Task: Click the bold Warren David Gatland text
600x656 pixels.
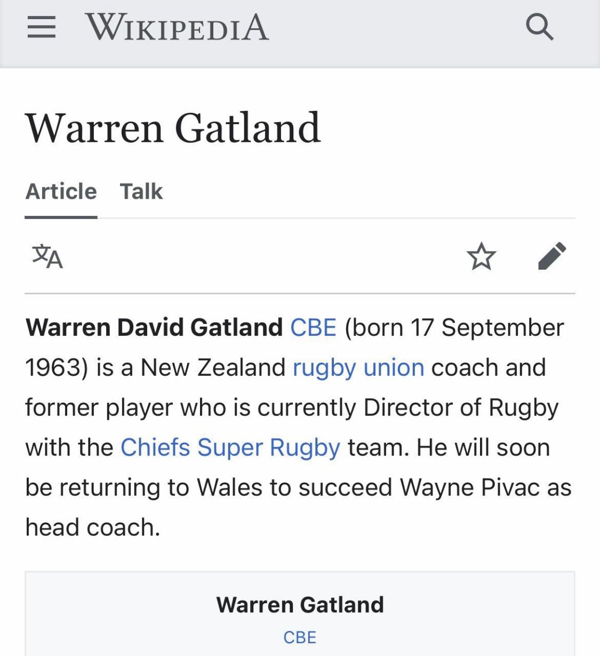Action: pos(154,328)
